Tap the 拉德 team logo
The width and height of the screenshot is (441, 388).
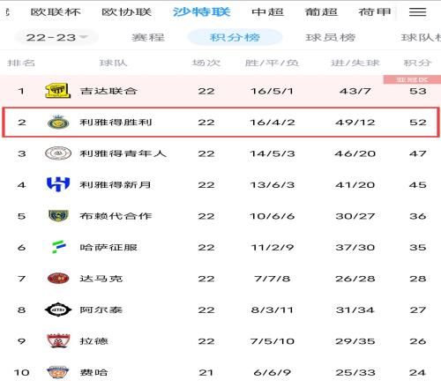point(58,341)
